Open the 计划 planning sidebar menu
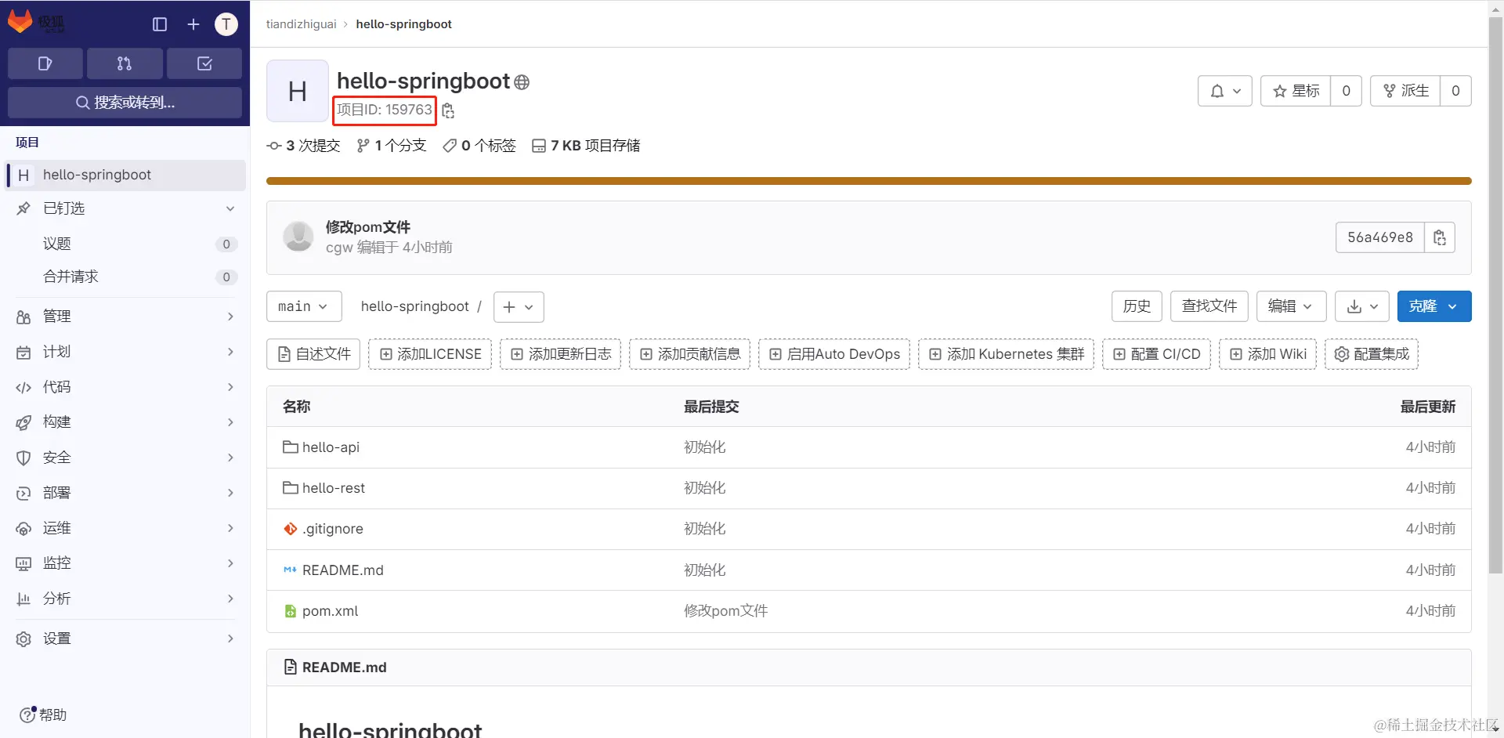 click(55, 351)
